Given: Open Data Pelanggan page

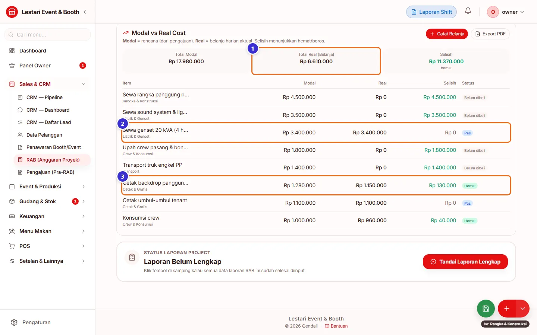Looking at the screenshot, I should click(x=52, y=135).
